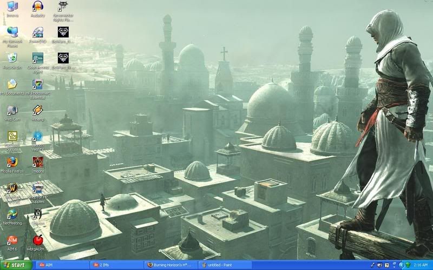This screenshot has height=270, width=433.
Task: Open the 2 IMs taskbar group
Action: click(116, 265)
